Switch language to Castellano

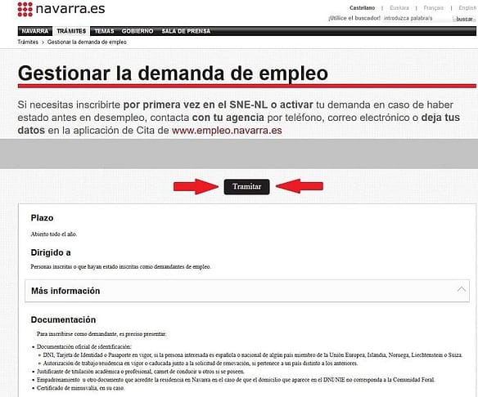coord(362,8)
